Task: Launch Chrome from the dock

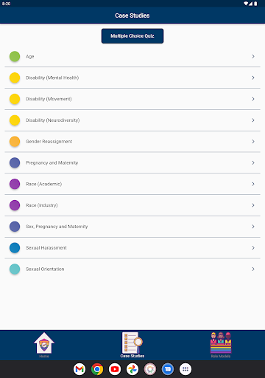Action: pos(97,369)
